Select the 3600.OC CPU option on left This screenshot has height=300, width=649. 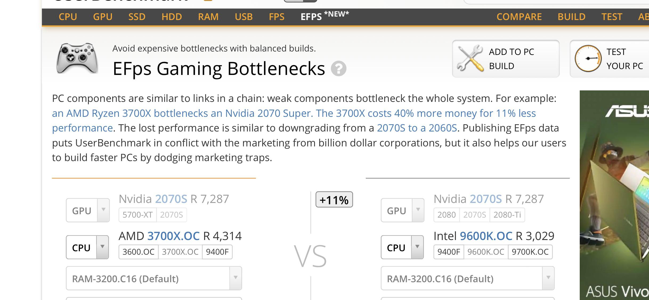click(x=139, y=252)
